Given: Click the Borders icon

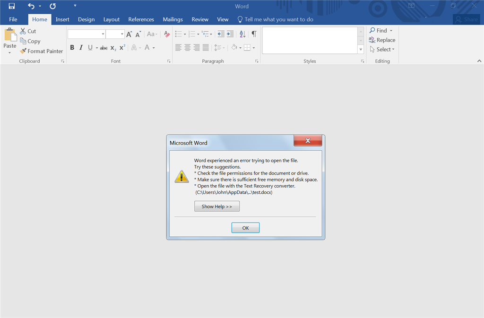Looking at the screenshot, I should (x=247, y=48).
